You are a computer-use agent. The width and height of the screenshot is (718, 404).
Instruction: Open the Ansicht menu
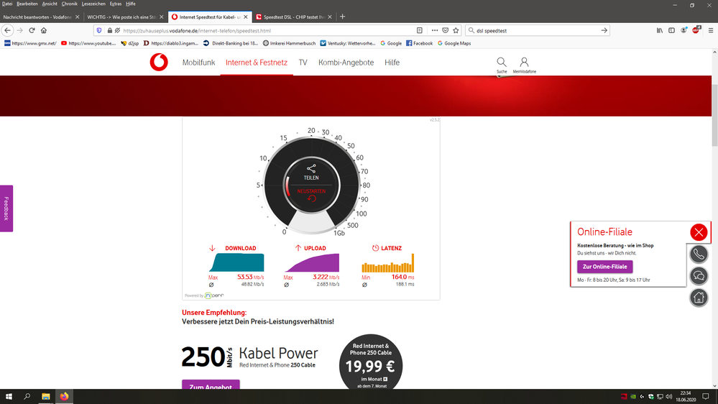coord(50,4)
